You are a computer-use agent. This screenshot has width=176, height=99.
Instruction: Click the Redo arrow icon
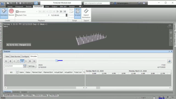(x=27, y=3)
